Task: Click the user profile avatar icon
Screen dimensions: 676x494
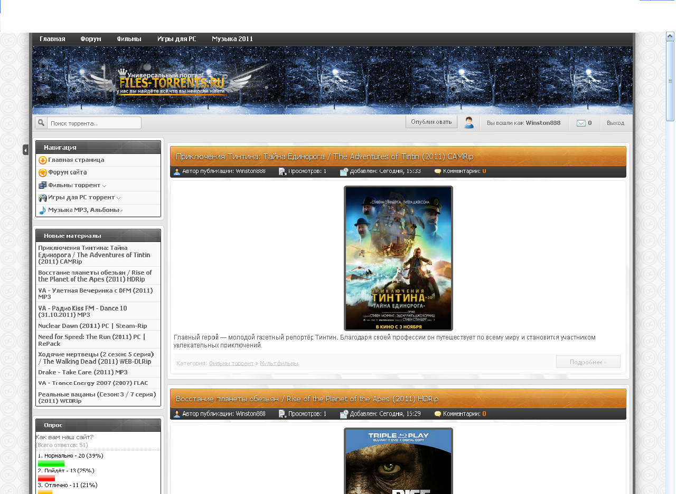Action: 468,123
